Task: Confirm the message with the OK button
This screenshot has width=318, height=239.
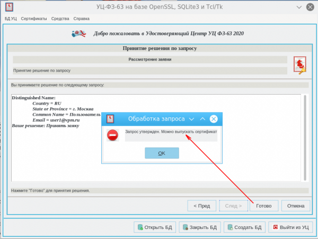Action: (x=162, y=153)
